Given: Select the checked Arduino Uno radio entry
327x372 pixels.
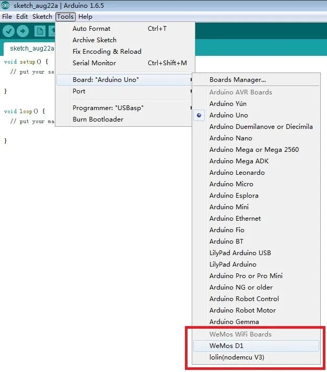Looking at the screenshot, I should [256, 115].
